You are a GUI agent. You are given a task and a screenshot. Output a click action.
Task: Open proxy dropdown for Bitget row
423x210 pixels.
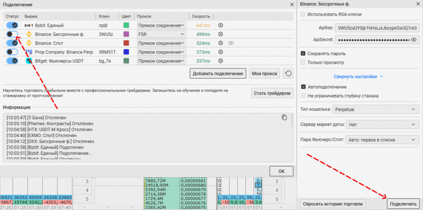tap(162, 61)
